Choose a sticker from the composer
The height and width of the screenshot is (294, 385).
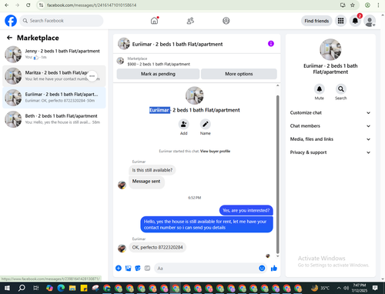(138, 269)
